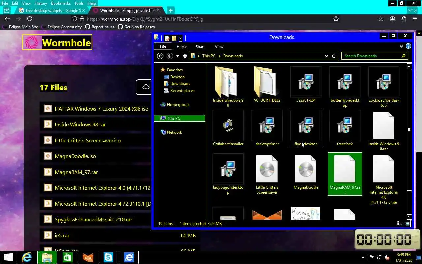Expand path arrow after This PC
The image size is (422, 264).
[x=219, y=56]
